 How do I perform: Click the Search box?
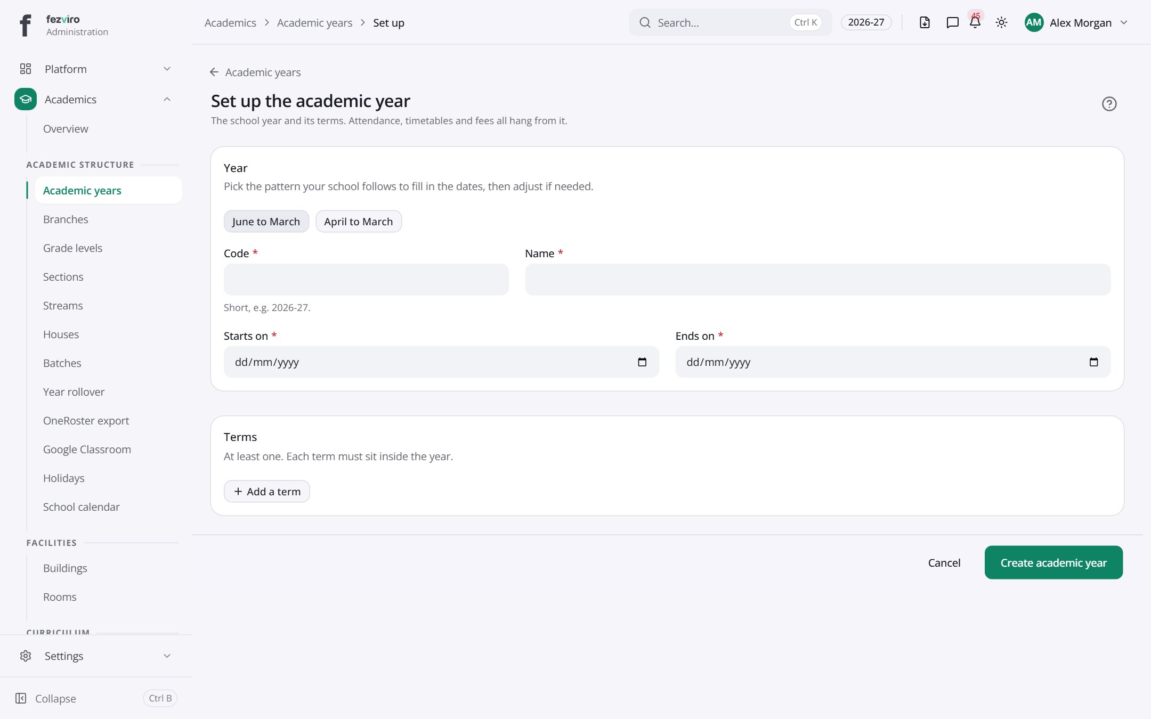click(730, 22)
